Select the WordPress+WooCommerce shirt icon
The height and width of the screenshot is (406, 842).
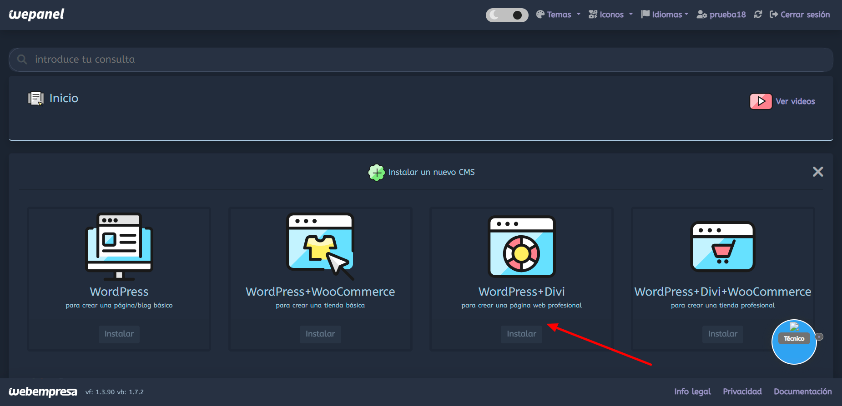pos(320,247)
